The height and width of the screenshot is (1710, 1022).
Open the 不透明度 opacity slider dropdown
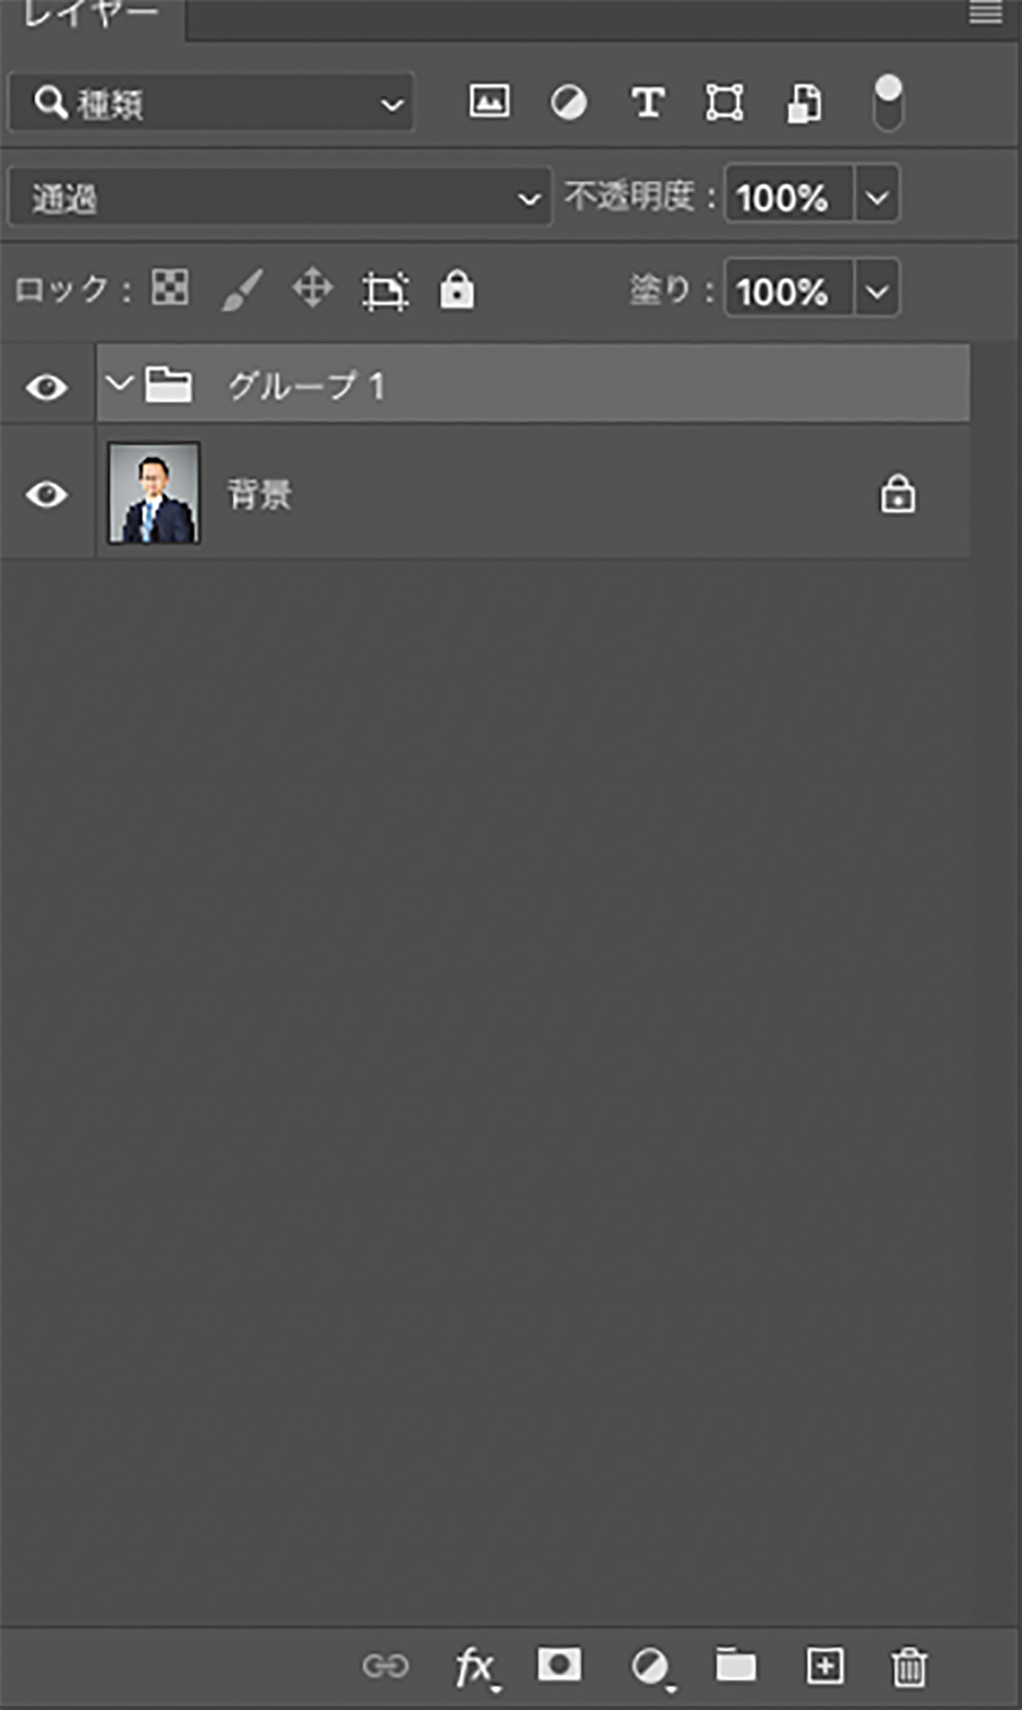[876, 197]
